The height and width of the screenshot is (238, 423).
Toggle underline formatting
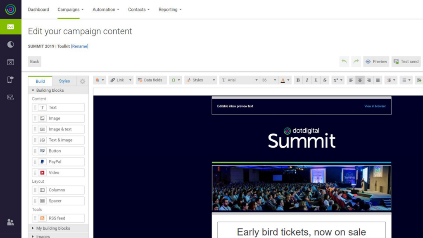[x=315, y=80]
